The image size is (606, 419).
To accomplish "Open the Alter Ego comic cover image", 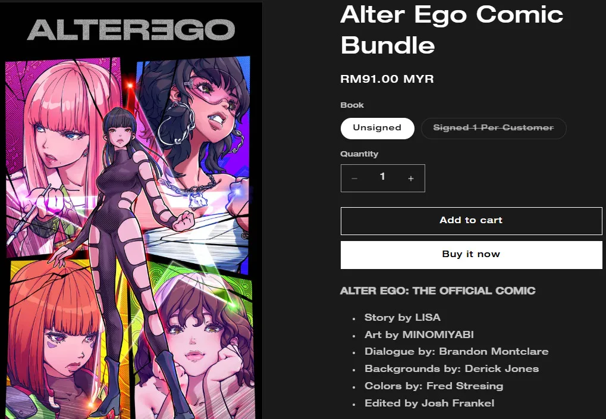I will pos(131,211).
